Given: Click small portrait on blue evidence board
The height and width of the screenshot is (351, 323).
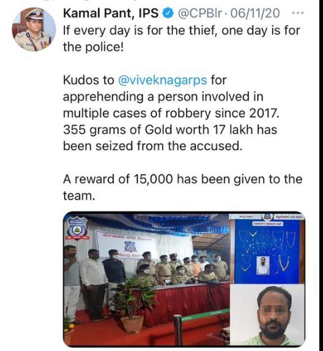Looking at the screenshot, I should 263,265.
